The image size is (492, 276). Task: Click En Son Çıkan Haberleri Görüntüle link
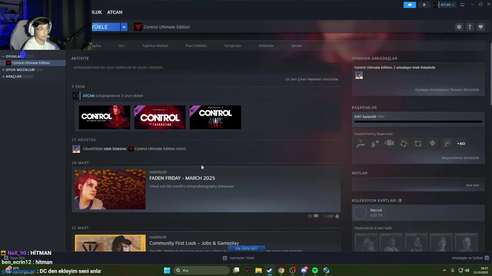(312, 79)
